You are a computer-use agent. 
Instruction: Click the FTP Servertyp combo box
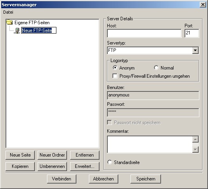coord(153,50)
